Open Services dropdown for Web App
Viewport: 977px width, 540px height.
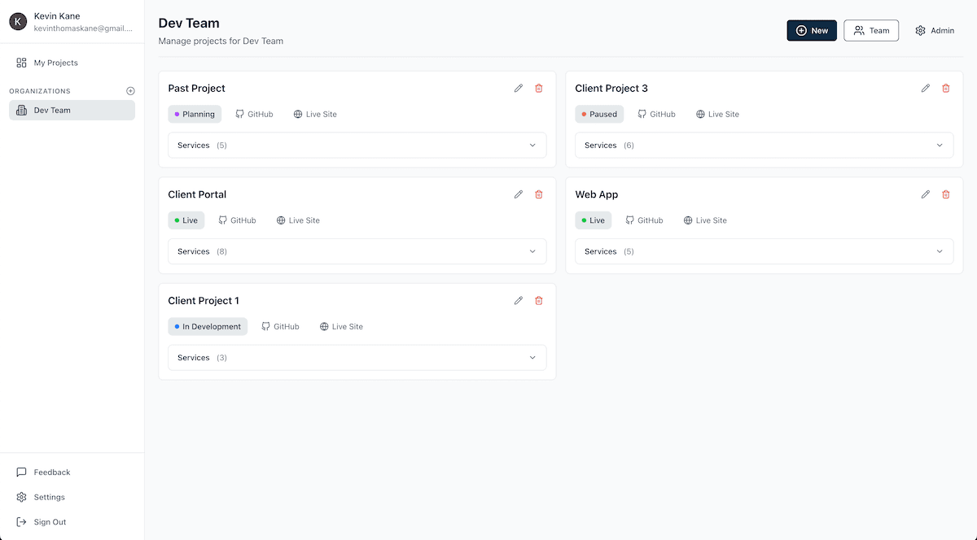(764, 251)
